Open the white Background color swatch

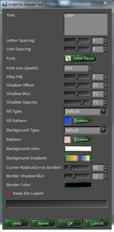[78, 149]
